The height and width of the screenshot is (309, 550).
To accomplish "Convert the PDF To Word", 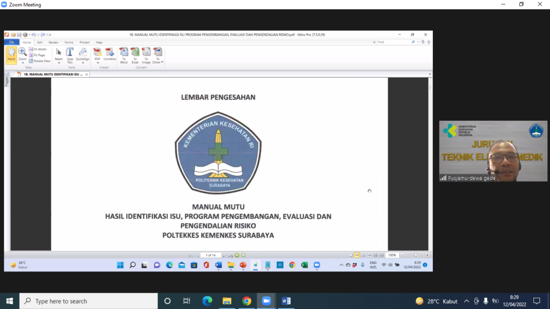I will [x=124, y=55].
